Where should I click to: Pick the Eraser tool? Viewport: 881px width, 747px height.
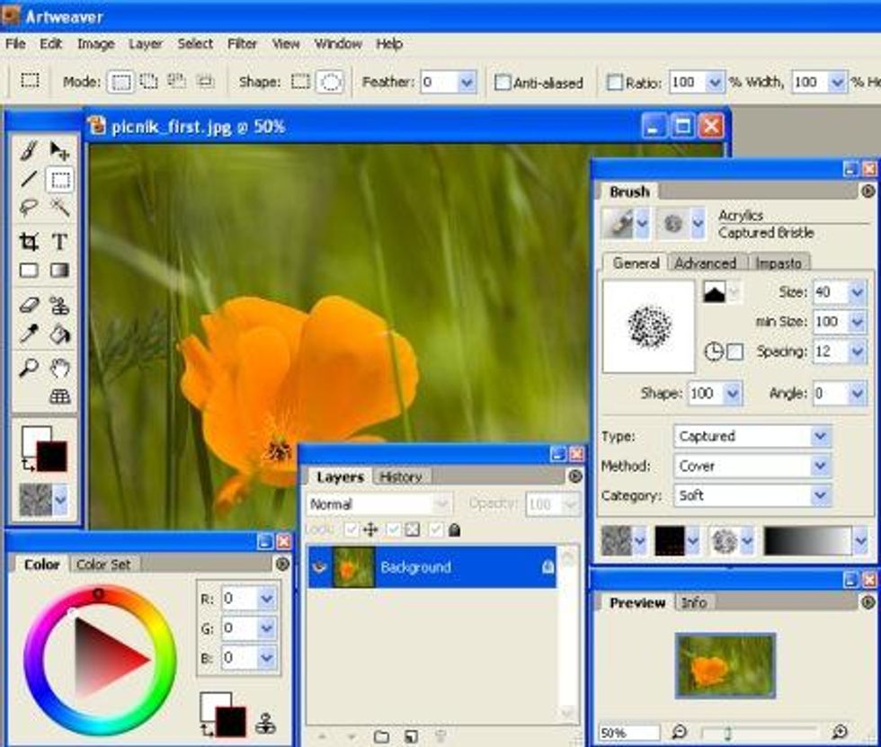pos(30,306)
